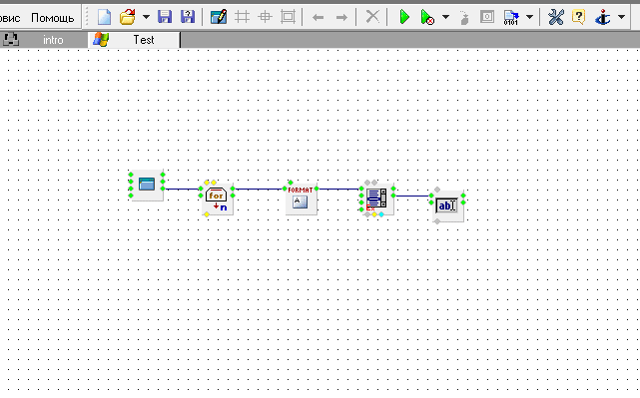The image size is (640, 398).
Task: Switch to the intro tab
Action: point(53,40)
